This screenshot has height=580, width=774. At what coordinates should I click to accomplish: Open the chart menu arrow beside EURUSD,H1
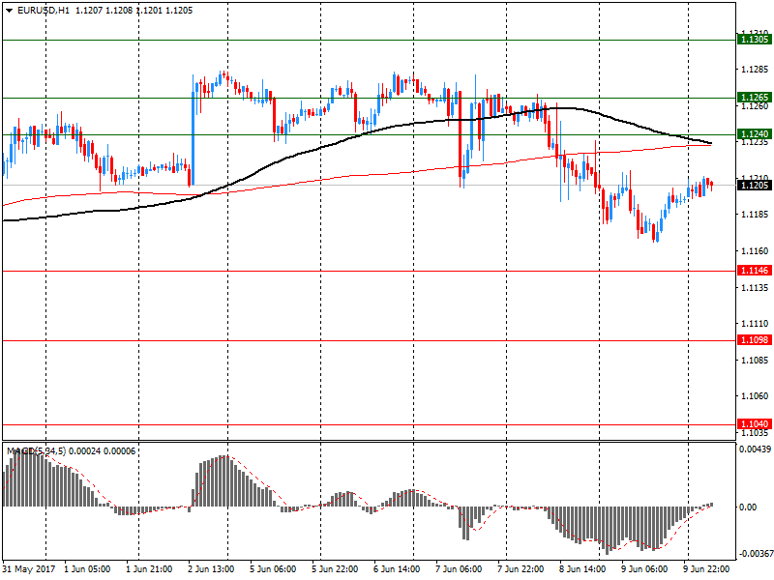click(x=9, y=11)
